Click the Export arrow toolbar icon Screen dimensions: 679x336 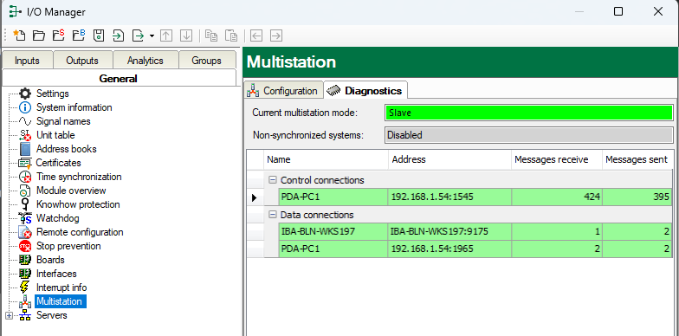[x=139, y=36]
